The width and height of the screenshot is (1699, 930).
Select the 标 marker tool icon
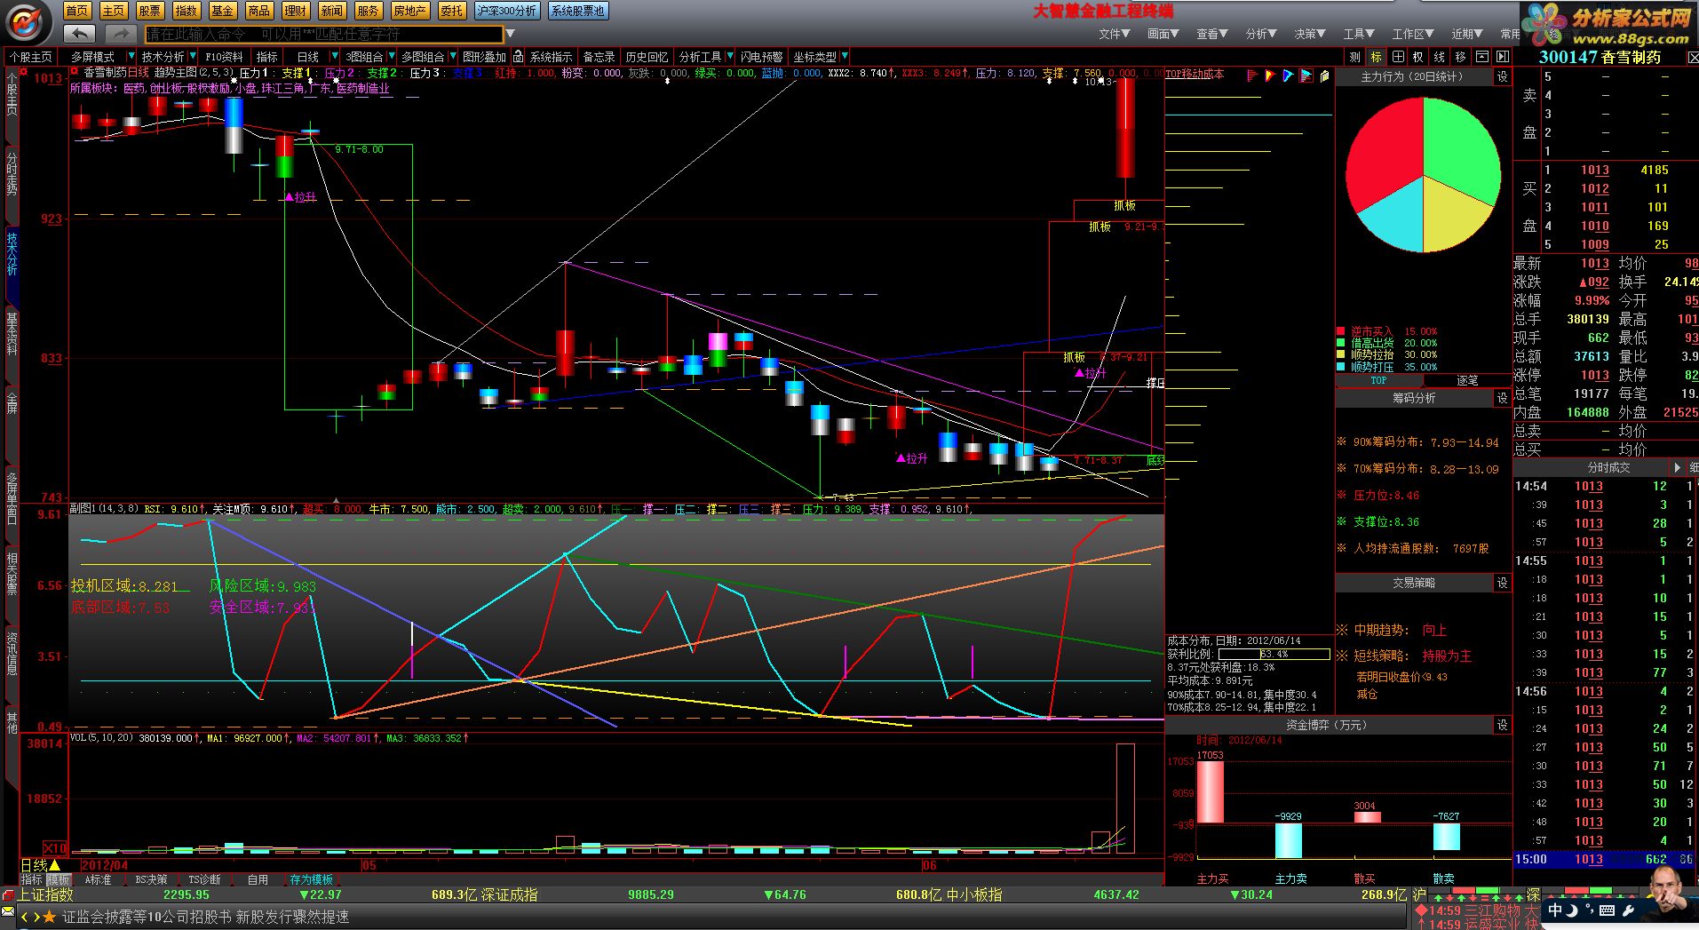[x=1376, y=57]
